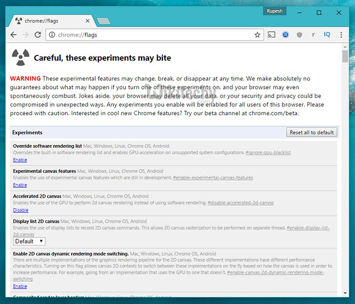The height and width of the screenshot is (304, 355).
Task: Enable Override software rendering list
Action: (20, 159)
